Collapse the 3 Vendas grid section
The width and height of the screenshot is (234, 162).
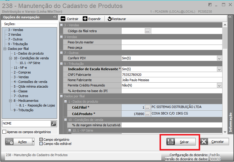click(x=61, y=37)
